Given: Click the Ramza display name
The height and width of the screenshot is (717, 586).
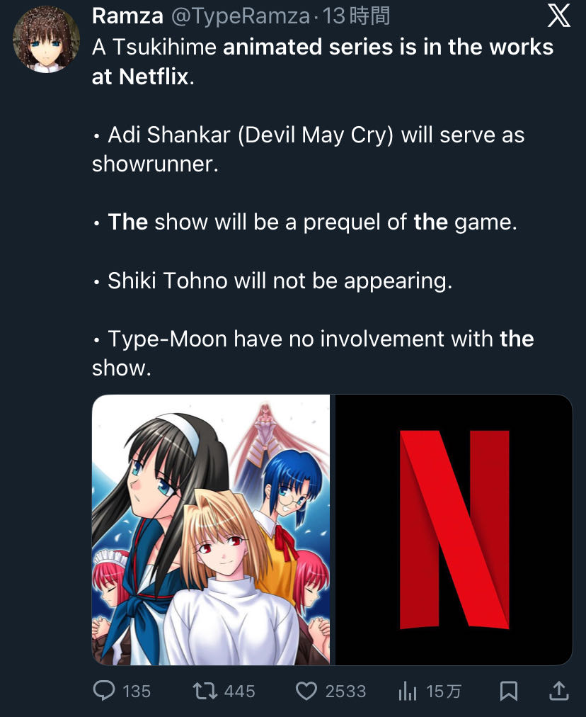Looking at the screenshot, I should 127,16.
